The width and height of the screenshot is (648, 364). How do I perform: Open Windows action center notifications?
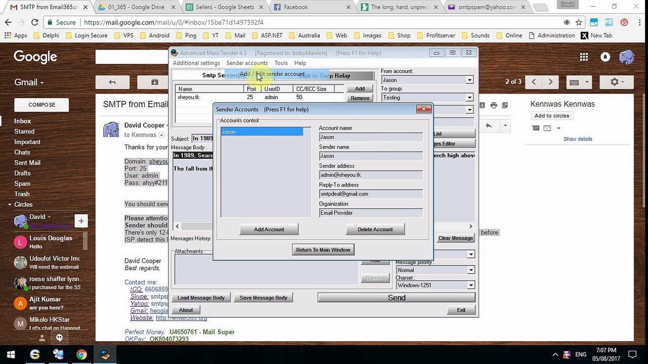pos(632,354)
